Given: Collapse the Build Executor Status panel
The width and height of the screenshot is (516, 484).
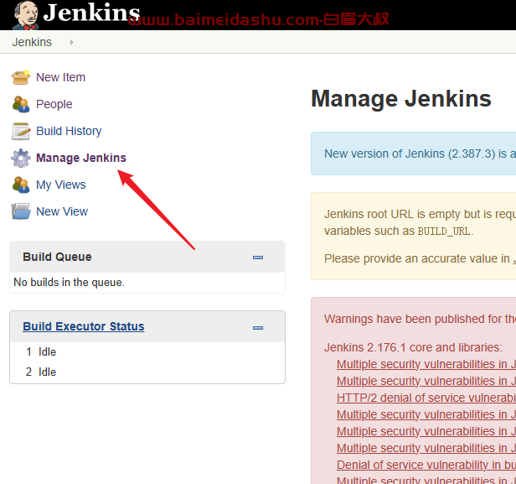Looking at the screenshot, I should (x=258, y=328).
